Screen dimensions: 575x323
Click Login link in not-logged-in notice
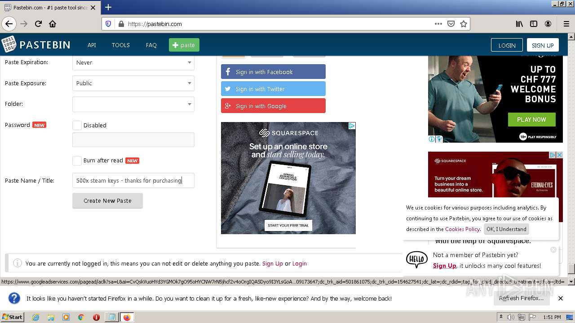click(x=300, y=263)
